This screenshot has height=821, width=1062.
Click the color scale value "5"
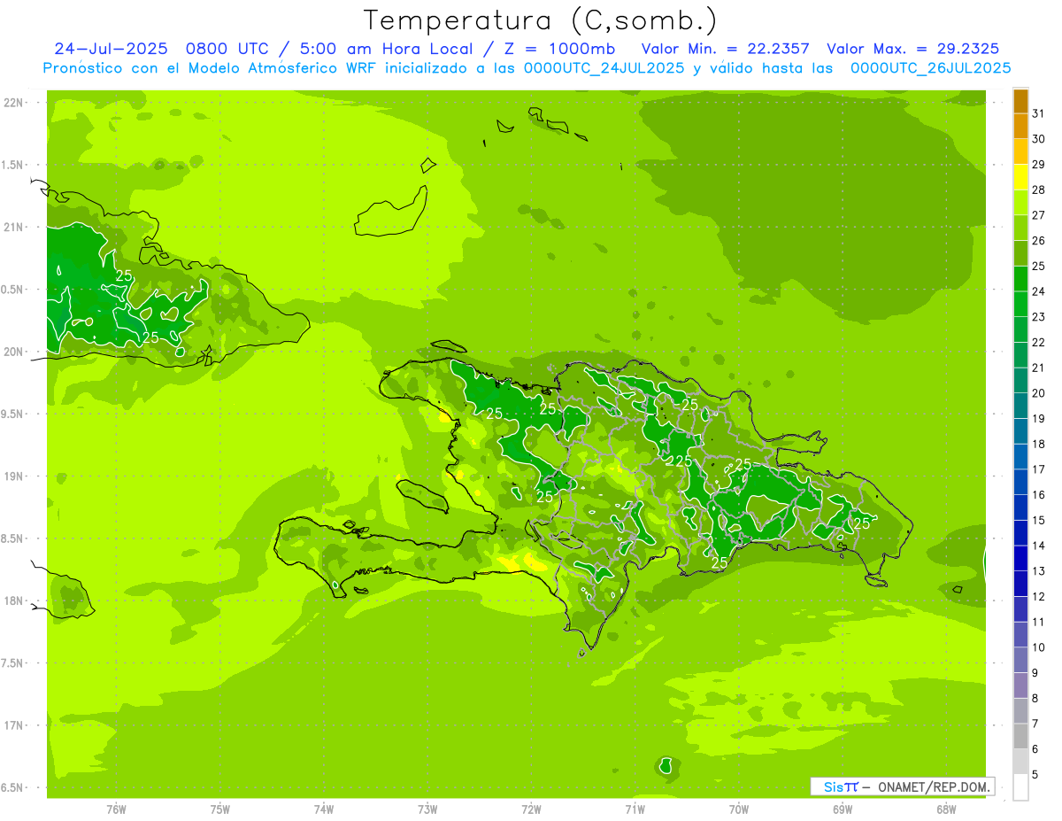tap(1035, 774)
